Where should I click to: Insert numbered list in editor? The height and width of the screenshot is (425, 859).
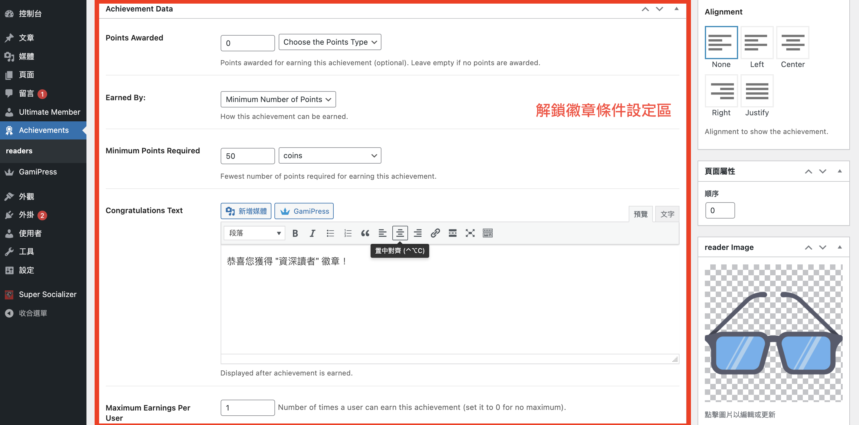tap(348, 233)
